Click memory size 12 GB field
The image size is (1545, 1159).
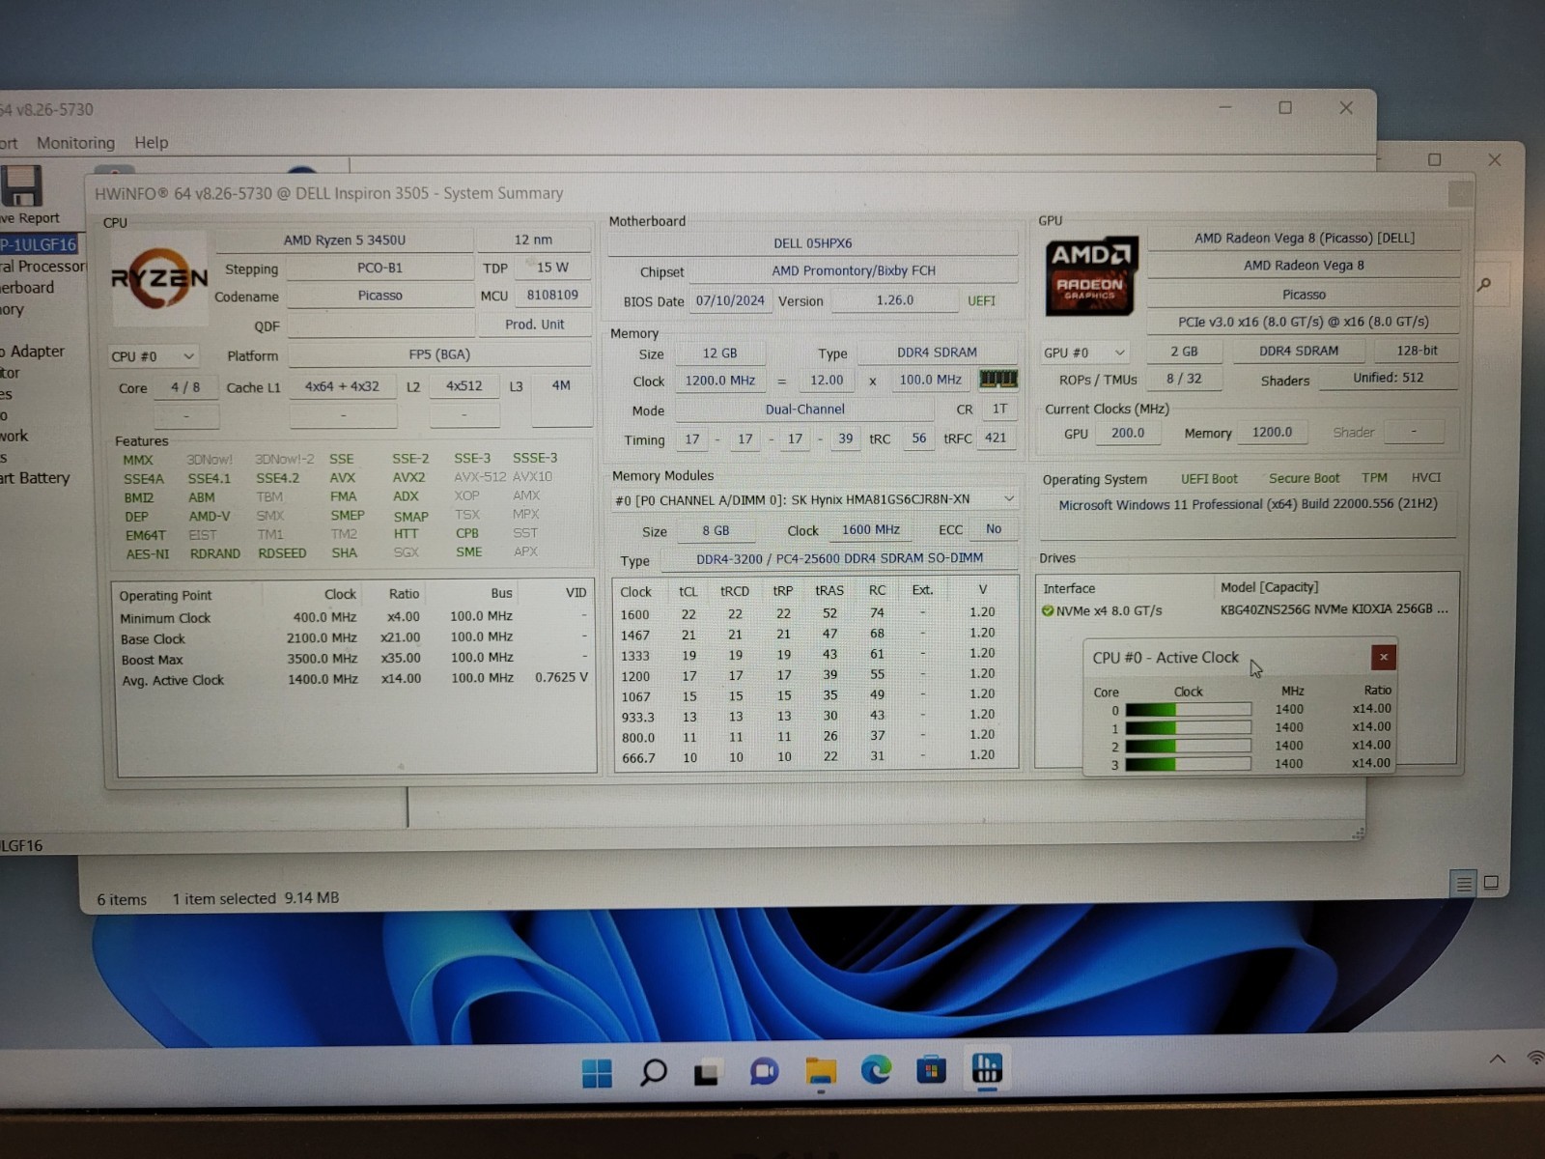point(719,353)
